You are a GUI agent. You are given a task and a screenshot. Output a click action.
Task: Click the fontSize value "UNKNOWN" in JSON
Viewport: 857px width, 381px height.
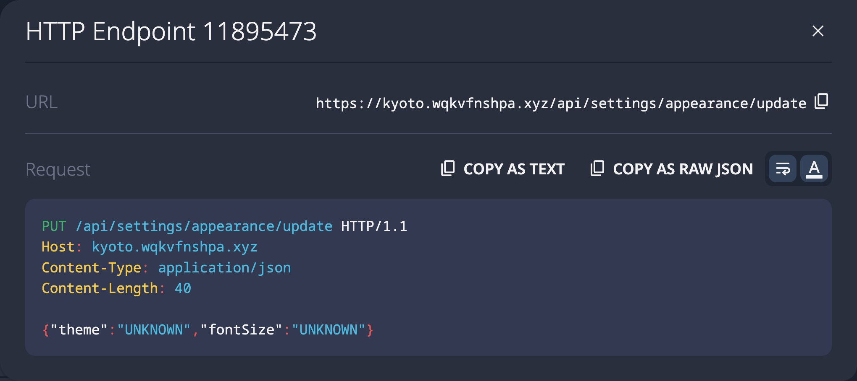(329, 330)
